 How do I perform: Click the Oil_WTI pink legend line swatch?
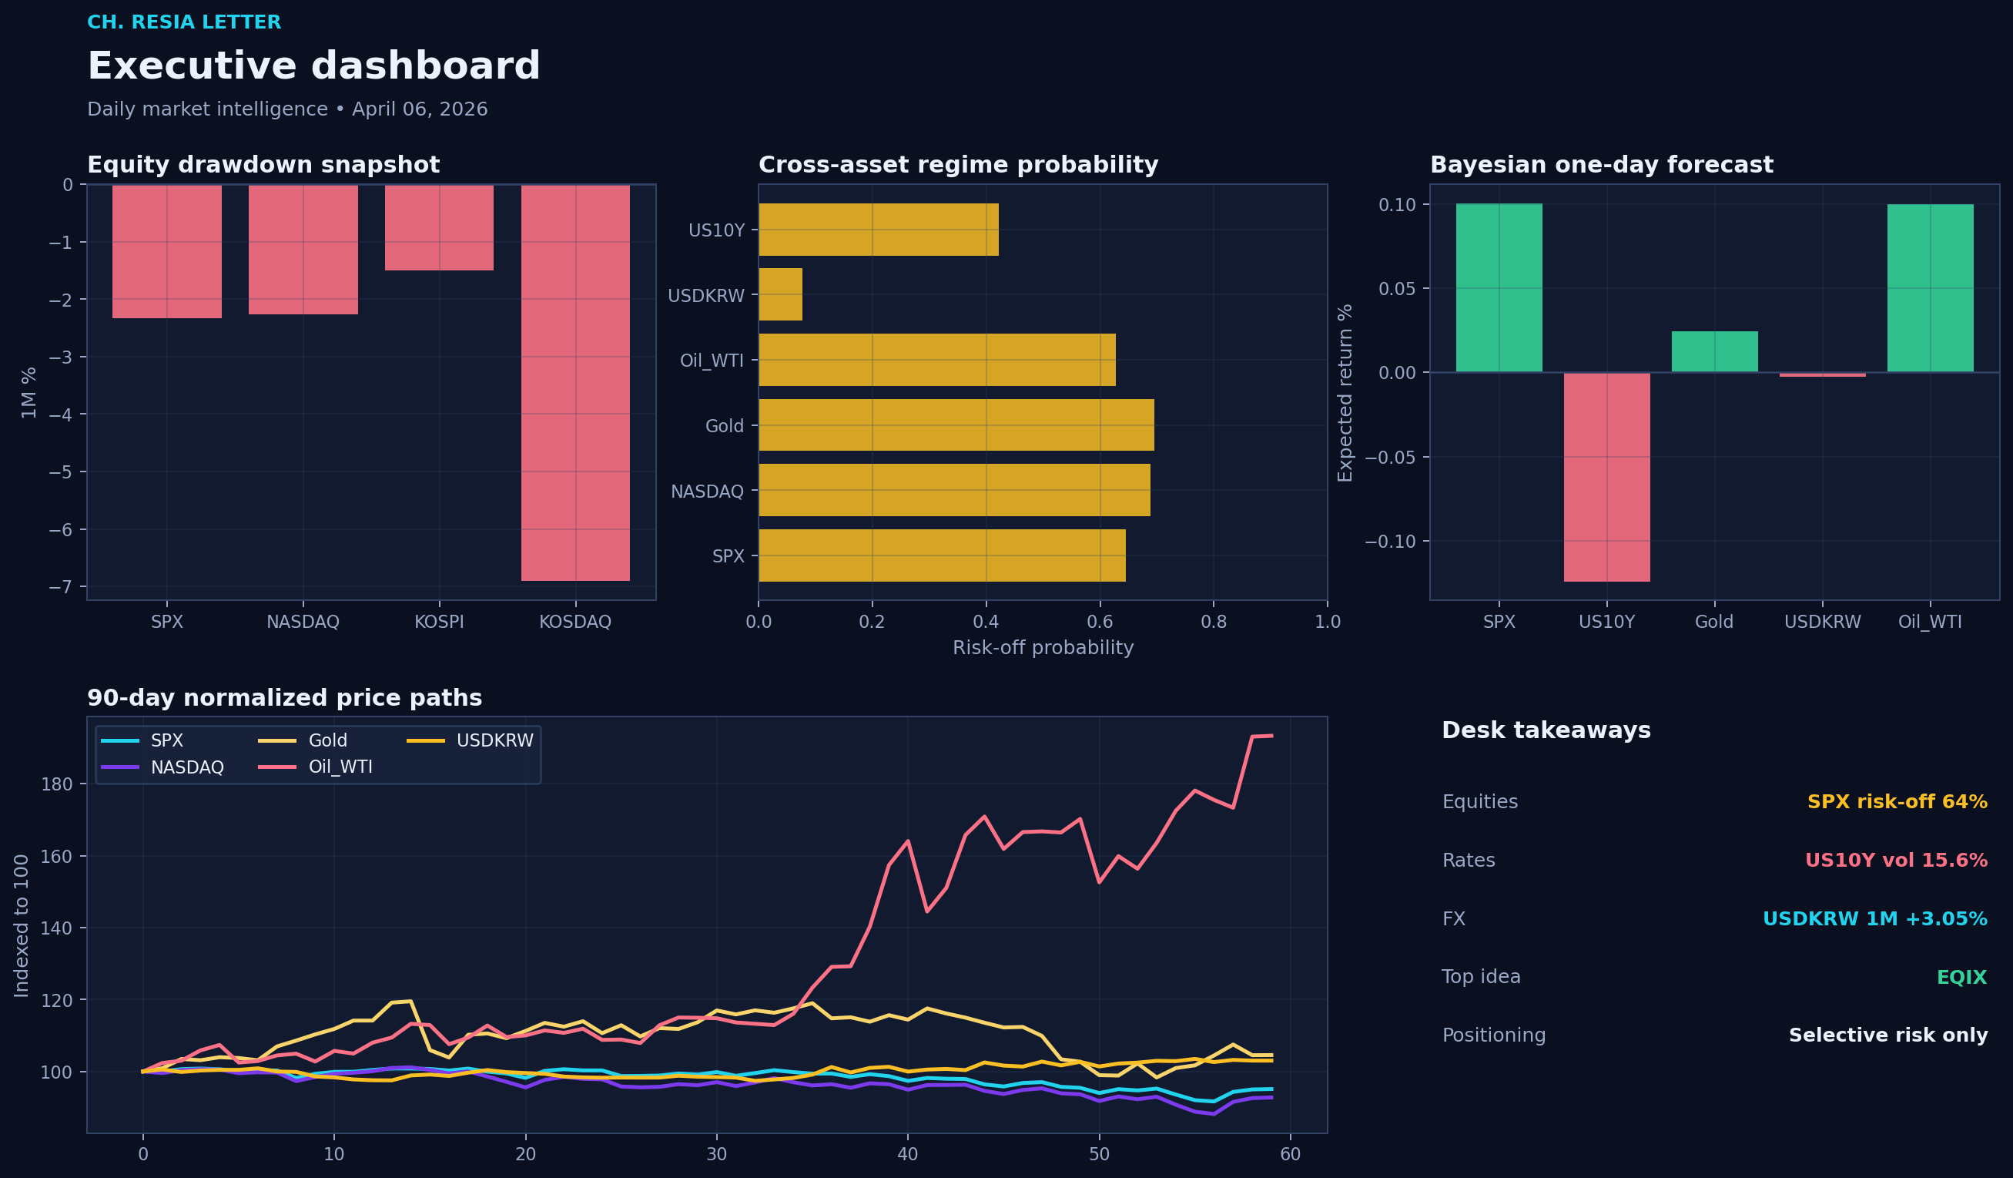point(277,767)
